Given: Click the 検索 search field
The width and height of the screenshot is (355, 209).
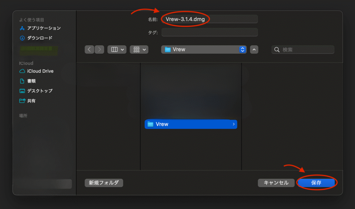Looking at the screenshot, I should [303, 49].
